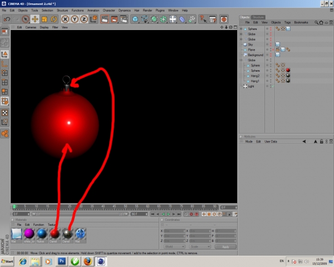Switch to the Structure tab

tap(258, 17)
